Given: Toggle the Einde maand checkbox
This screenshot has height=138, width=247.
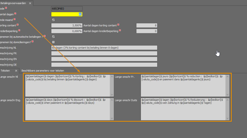Looking at the screenshot, I should tap(53, 20).
